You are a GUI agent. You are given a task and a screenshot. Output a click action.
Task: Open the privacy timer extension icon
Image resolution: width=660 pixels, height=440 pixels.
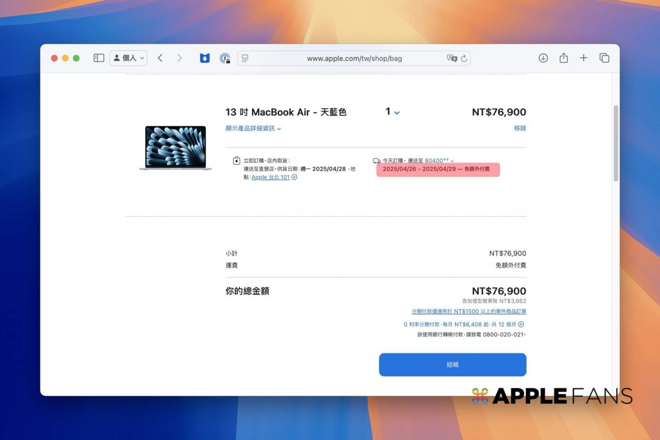pyautogui.click(x=224, y=58)
